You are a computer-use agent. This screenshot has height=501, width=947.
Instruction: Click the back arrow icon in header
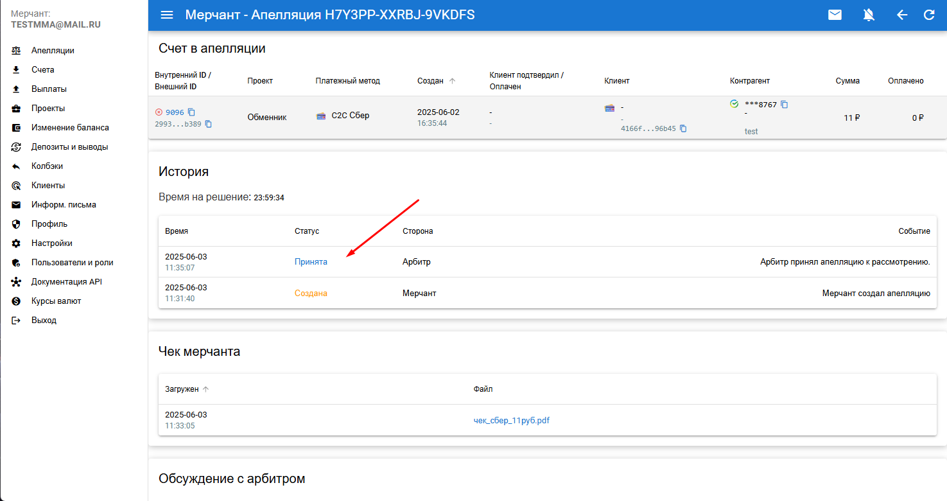click(x=902, y=15)
